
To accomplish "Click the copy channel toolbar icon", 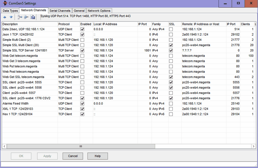I will click(x=33, y=17).
